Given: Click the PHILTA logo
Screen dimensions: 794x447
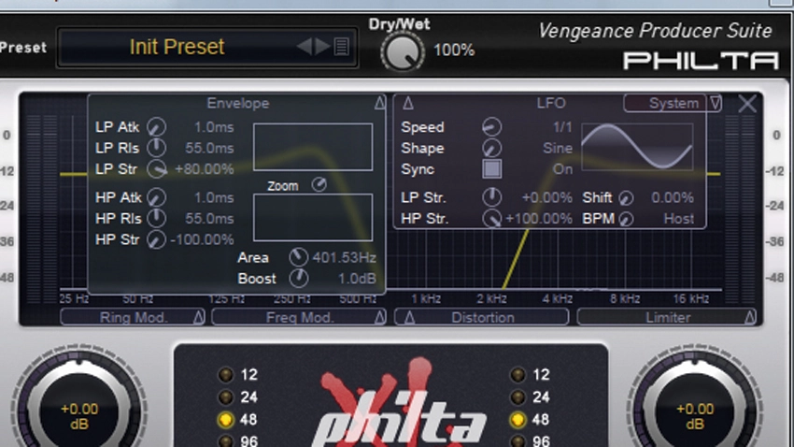Looking at the screenshot, I should tap(702, 61).
